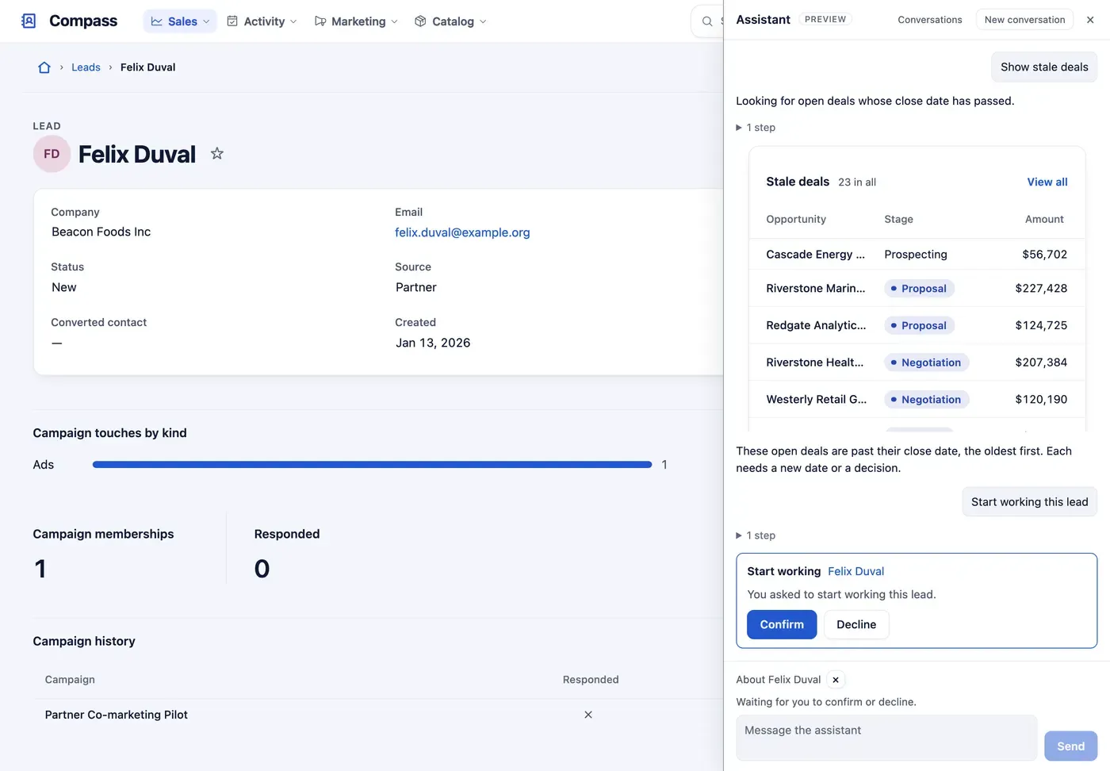Click the $227,428 amount cell
The height and width of the screenshot is (771, 1110).
pos(1041,289)
